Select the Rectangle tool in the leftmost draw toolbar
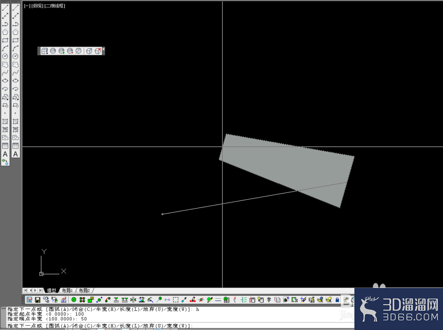Viewport: 443px width, 330px height. click(x=5, y=40)
